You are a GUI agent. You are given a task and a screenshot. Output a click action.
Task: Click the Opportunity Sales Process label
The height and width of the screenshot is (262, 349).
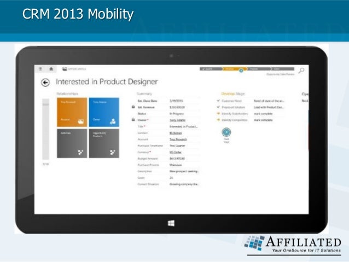280,74
